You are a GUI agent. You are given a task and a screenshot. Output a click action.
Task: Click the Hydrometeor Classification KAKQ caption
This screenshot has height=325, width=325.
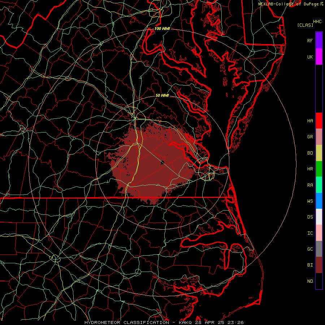(x=164, y=322)
